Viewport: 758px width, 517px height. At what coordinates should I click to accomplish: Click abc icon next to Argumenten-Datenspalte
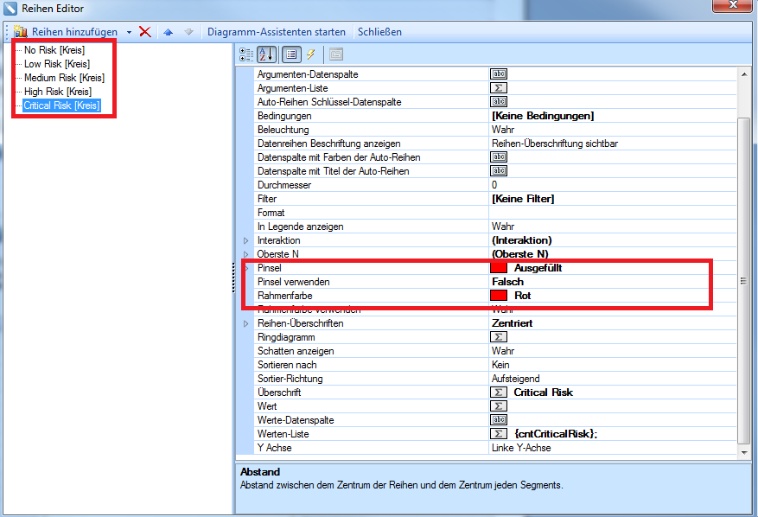click(x=499, y=74)
